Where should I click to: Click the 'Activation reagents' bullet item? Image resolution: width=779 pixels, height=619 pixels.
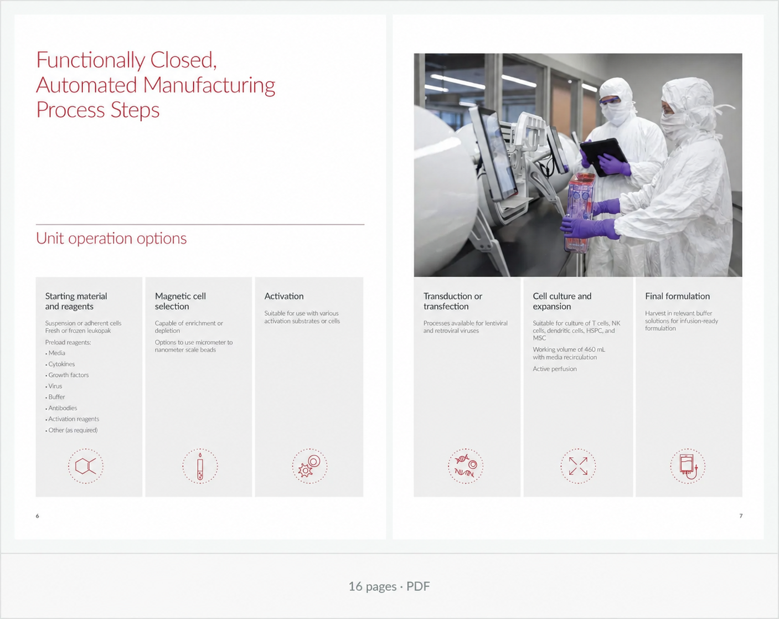point(73,419)
